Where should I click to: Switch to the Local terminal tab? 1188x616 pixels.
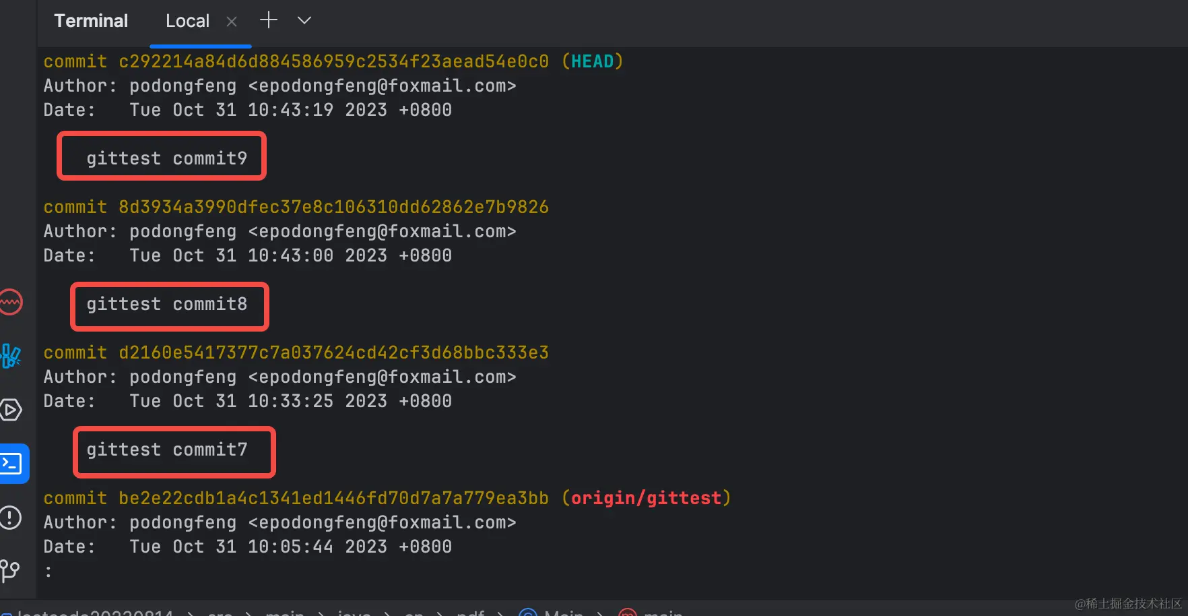187,21
